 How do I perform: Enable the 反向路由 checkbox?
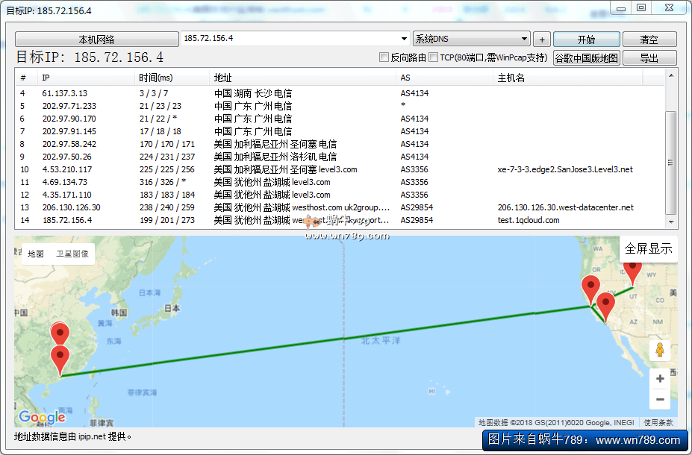(x=384, y=57)
